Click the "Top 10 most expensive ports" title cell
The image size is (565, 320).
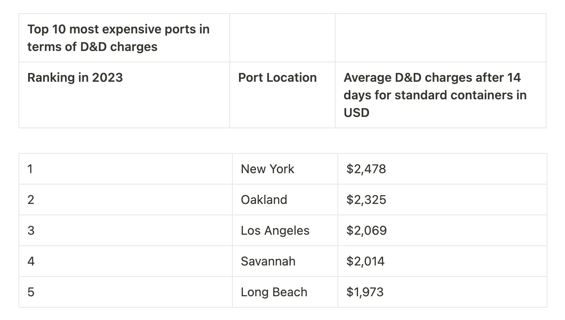click(119, 38)
